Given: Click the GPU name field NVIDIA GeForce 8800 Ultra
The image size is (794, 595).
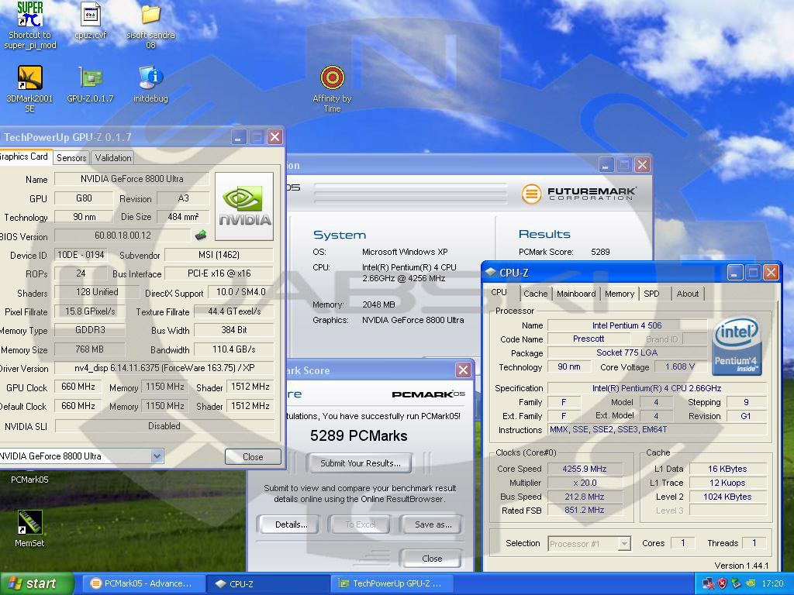Looking at the screenshot, I should coord(132,179).
